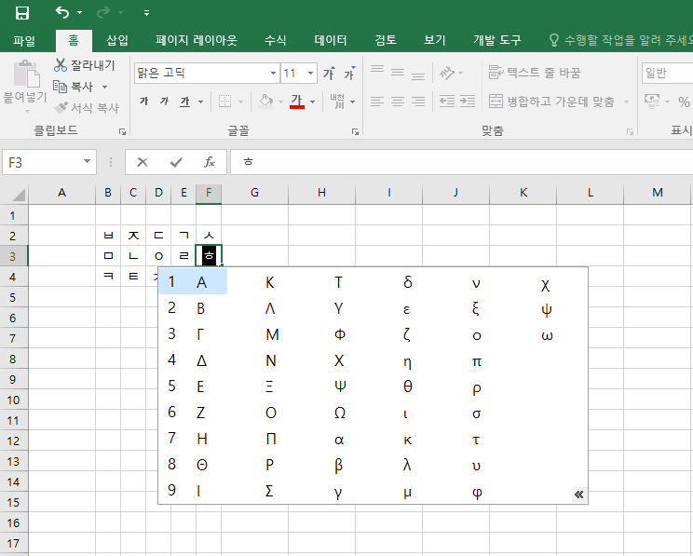
Task: Click the accounting number format icon
Action: (652, 102)
